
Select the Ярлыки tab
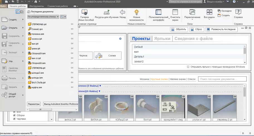click(x=162, y=39)
